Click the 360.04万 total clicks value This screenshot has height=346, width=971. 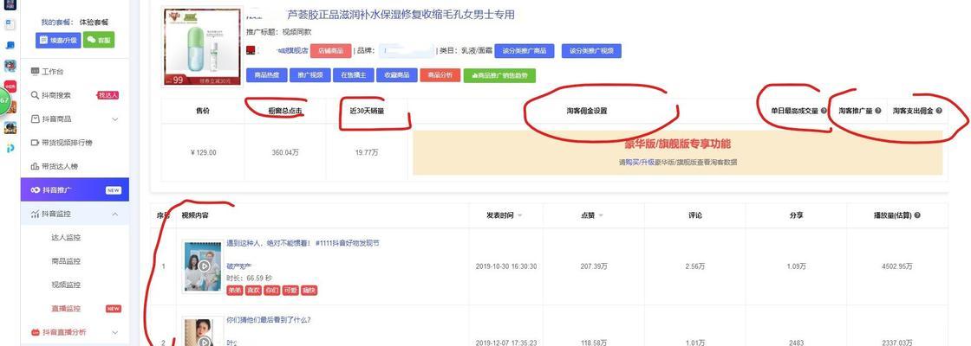pos(286,152)
